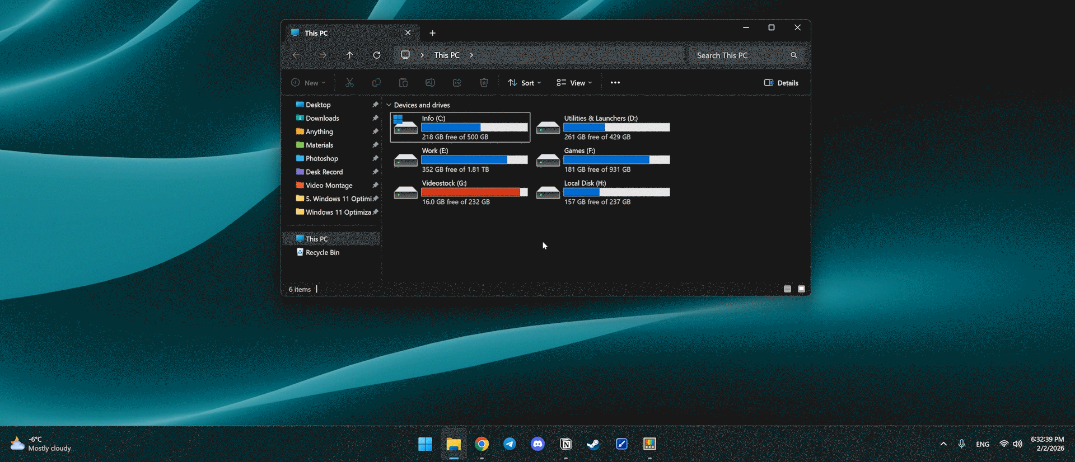This screenshot has height=462, width=1075.
Task: Open Steam from the taskbar
Action: tap(593, 444)
